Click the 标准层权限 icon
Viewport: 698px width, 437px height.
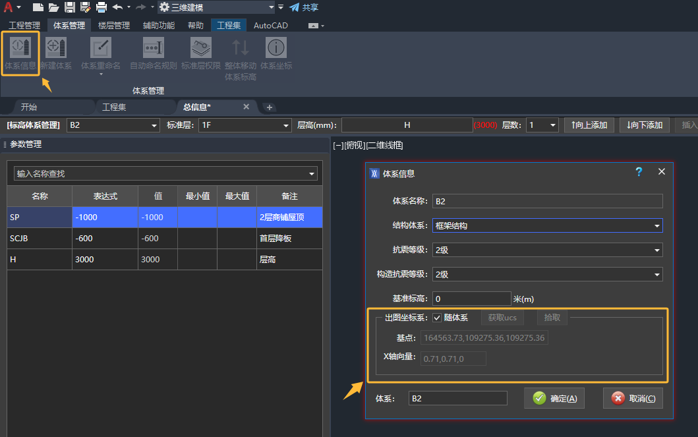[201, 47]
